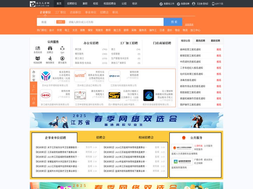253x189 pixels.
Task: Click the national emblem icon beside 公共服务
Action: click(x=184, y=138)
